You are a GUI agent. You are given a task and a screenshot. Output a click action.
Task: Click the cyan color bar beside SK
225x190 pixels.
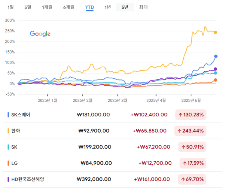click(x=8, y=147)
